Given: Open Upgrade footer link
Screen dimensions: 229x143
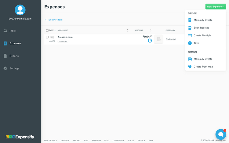Looking at the screenshot, I should point(65,140).
